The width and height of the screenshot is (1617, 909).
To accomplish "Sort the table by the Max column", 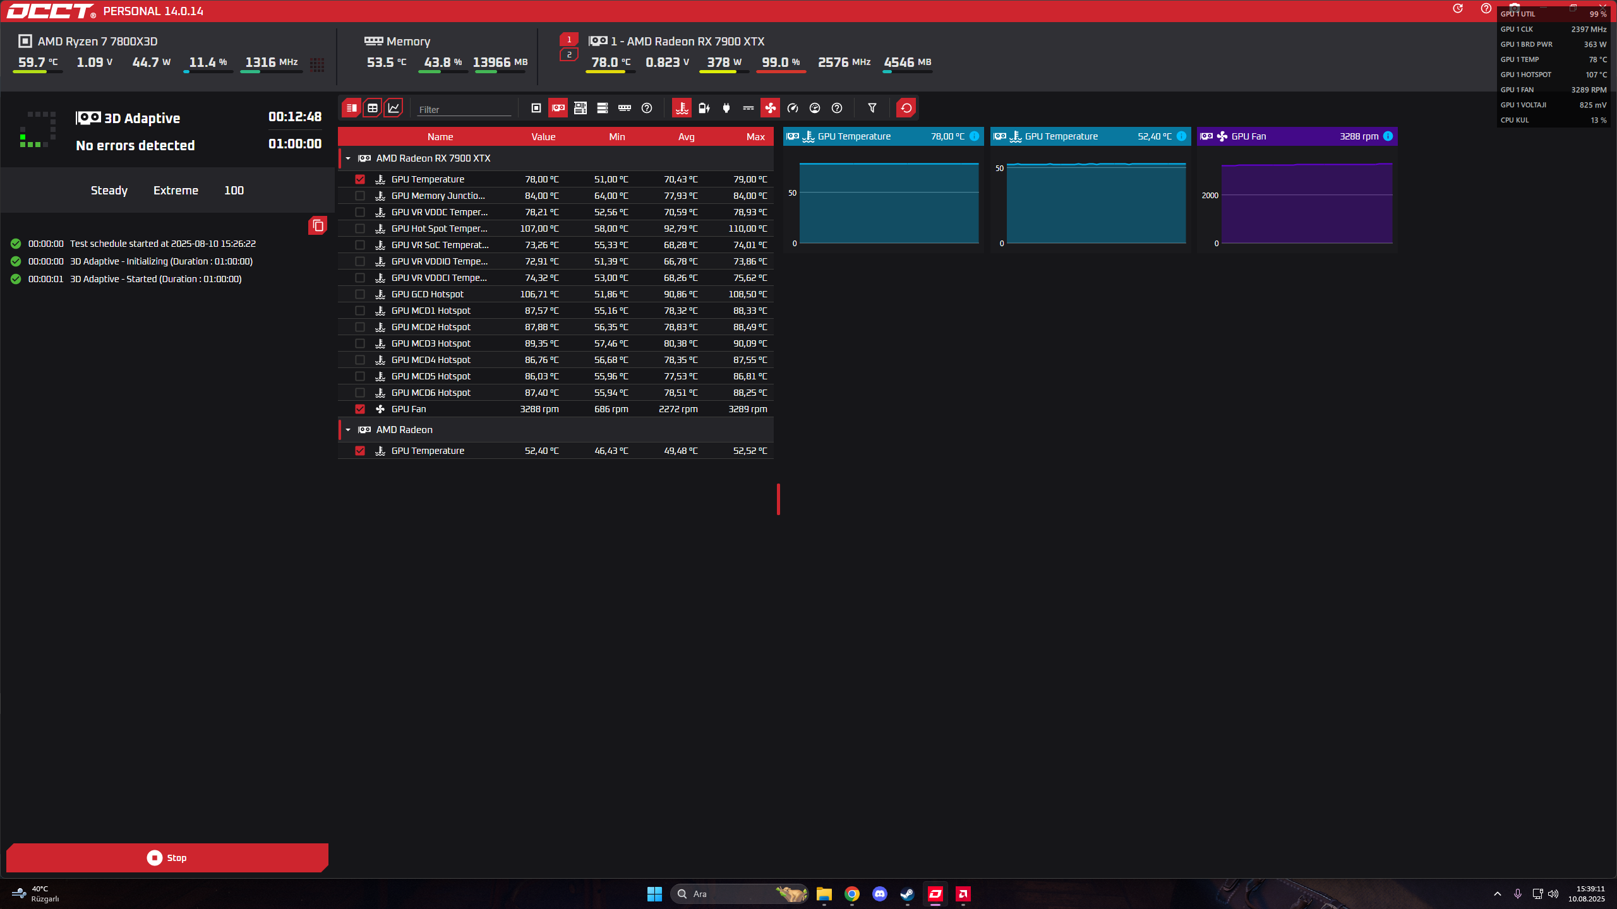I will click(755, 137).
